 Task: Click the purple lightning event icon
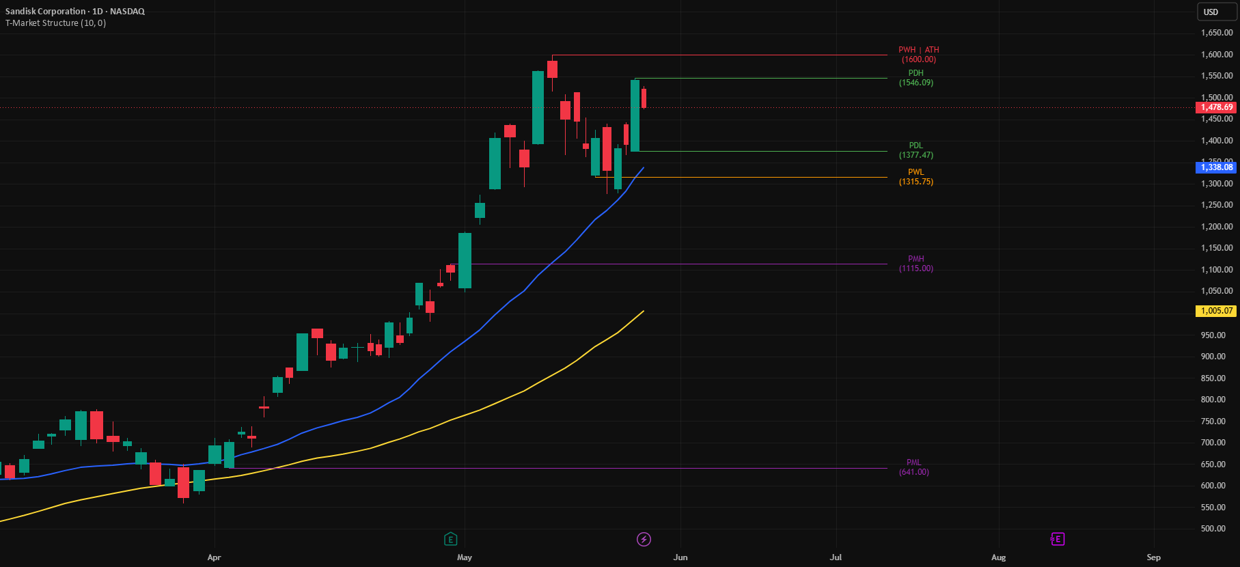[x=644, y=540]
